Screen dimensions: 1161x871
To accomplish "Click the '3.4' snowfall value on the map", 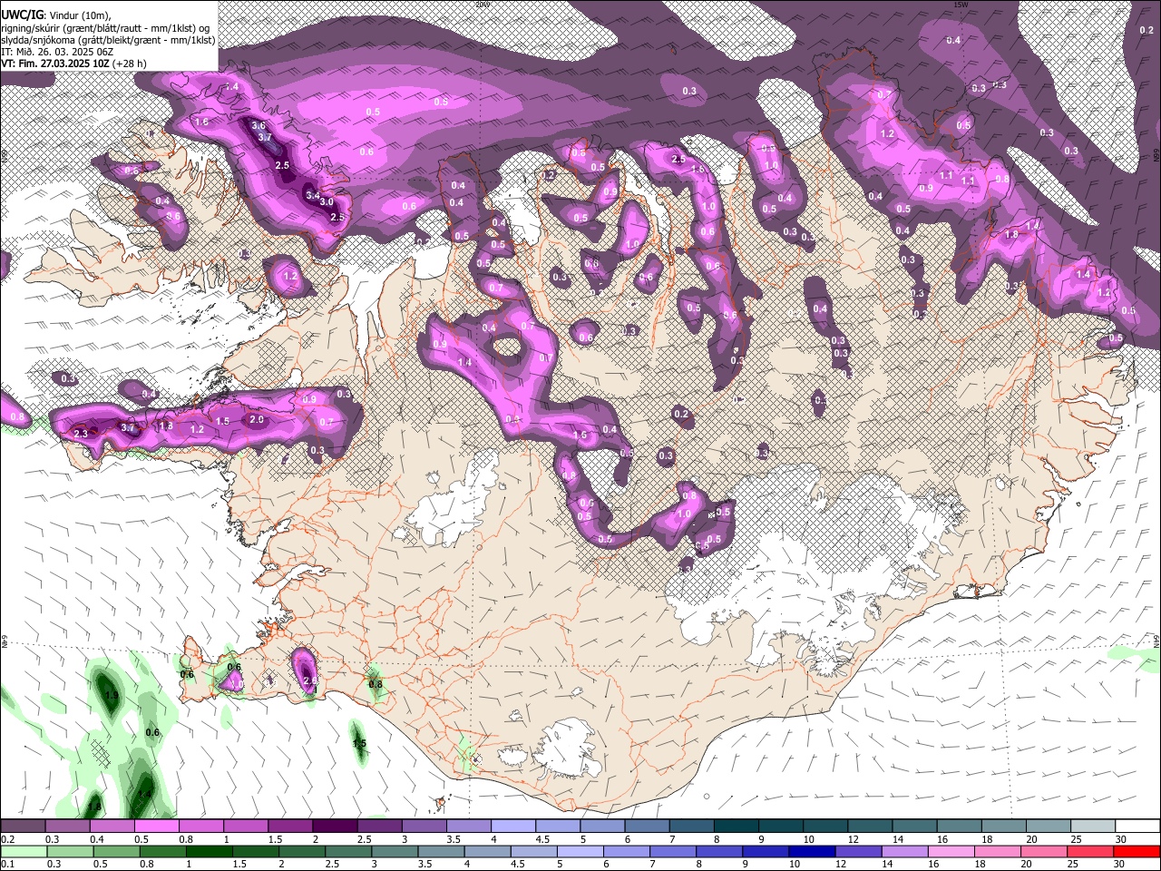I will [x=313, y=195].
